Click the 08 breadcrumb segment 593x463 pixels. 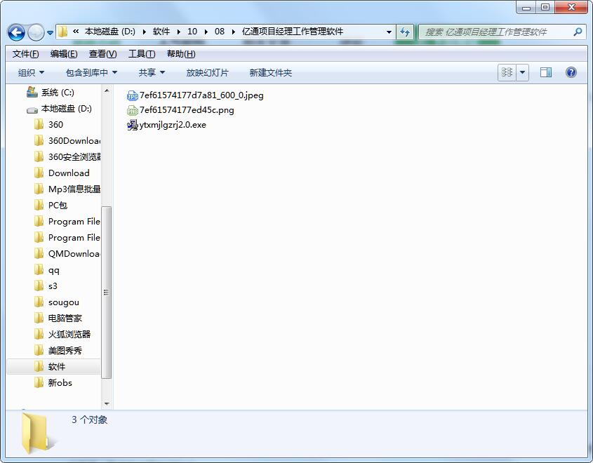[220, 32]
